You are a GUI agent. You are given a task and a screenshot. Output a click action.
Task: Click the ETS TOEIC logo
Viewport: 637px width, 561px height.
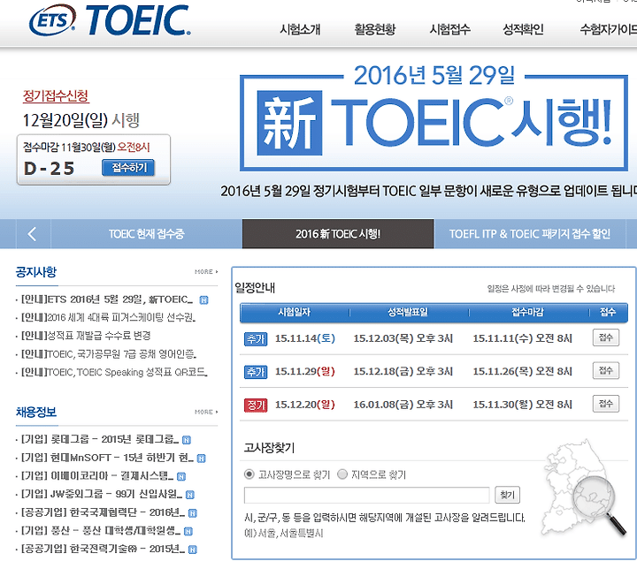coord(110,20)
